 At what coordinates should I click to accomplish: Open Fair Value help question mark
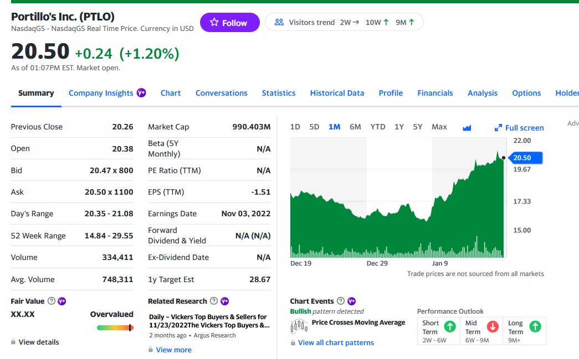52,301
